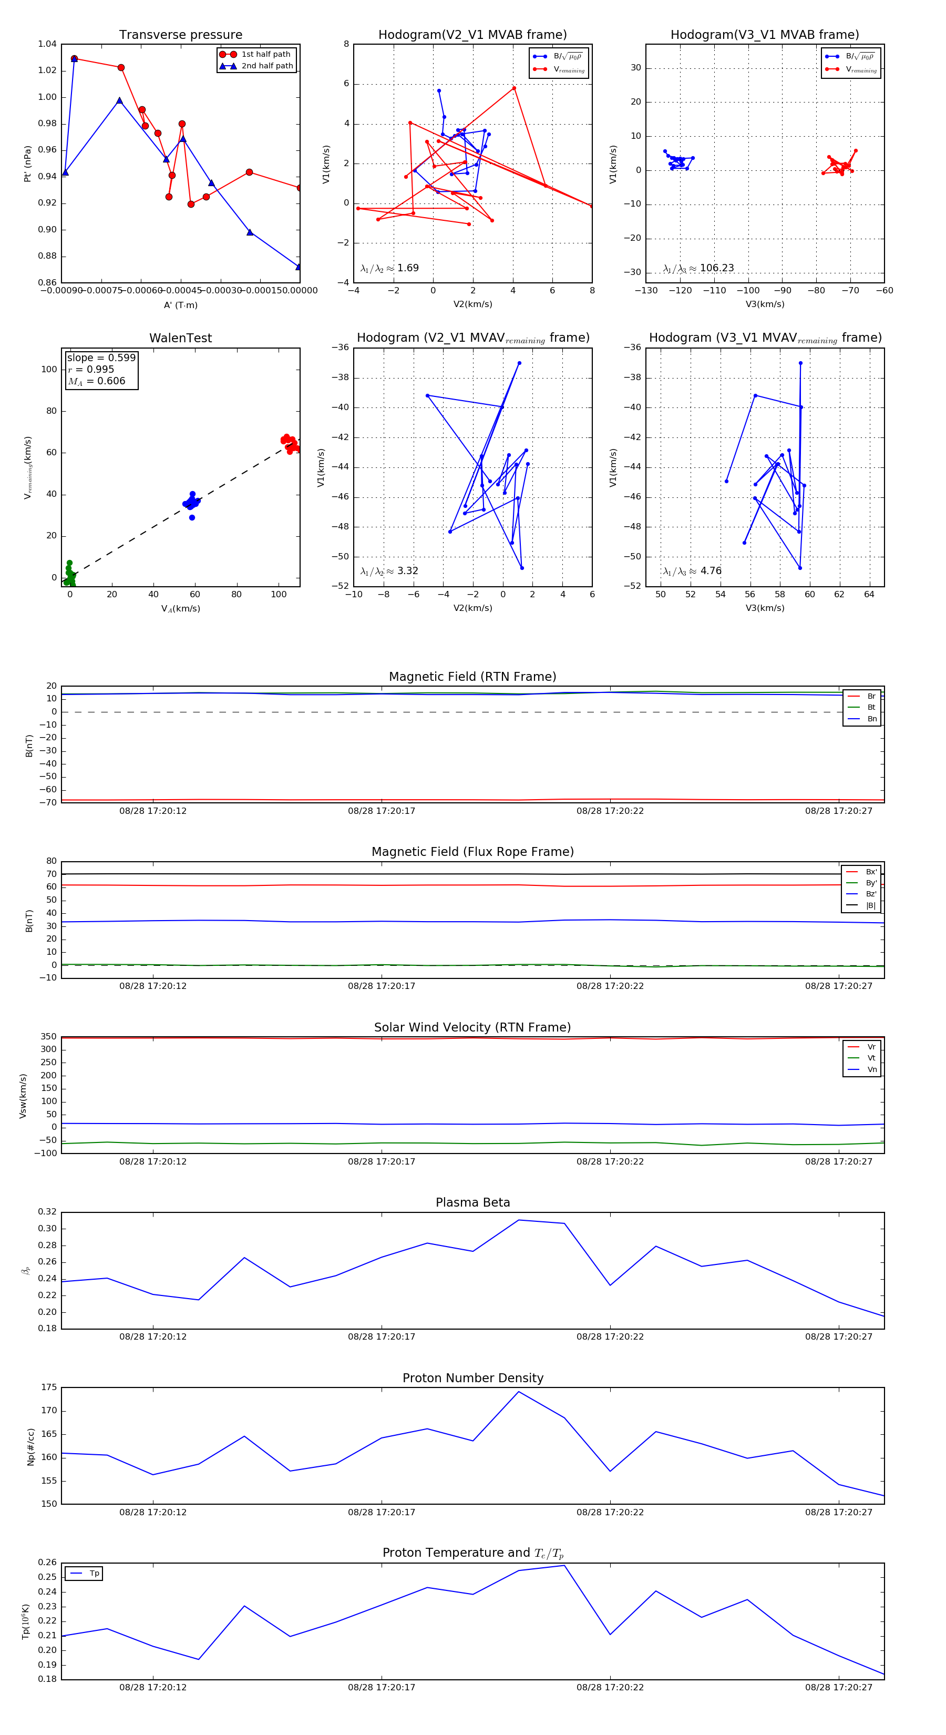The height and width of the screenshot is (1735, 946).
Task: Select the |B| legend entry
Action: (x=862, y=905)
